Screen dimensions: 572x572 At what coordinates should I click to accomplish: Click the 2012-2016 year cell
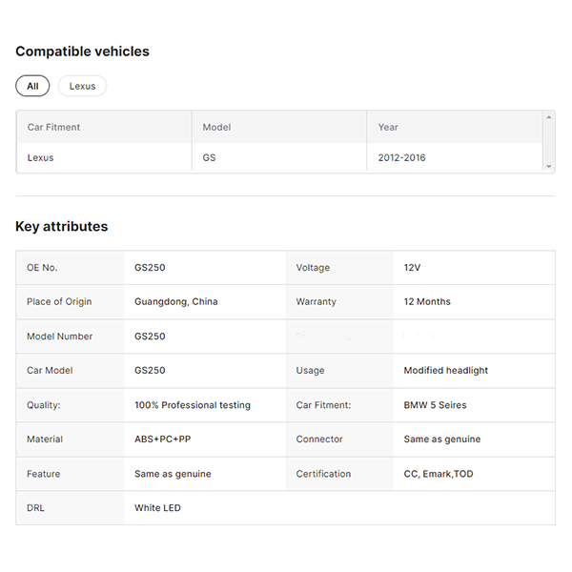click(x=401, y=157)
